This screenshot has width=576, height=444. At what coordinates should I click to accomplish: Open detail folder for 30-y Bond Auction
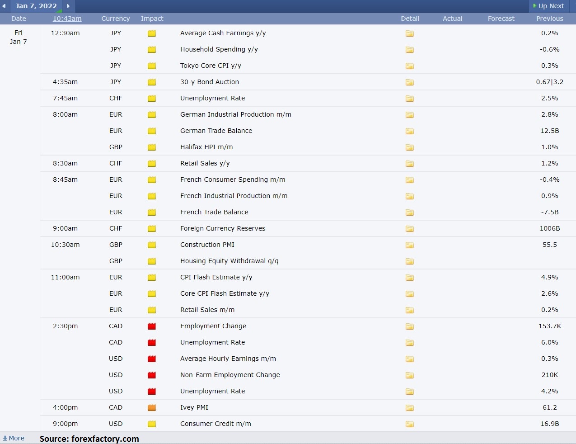point(410,82)
